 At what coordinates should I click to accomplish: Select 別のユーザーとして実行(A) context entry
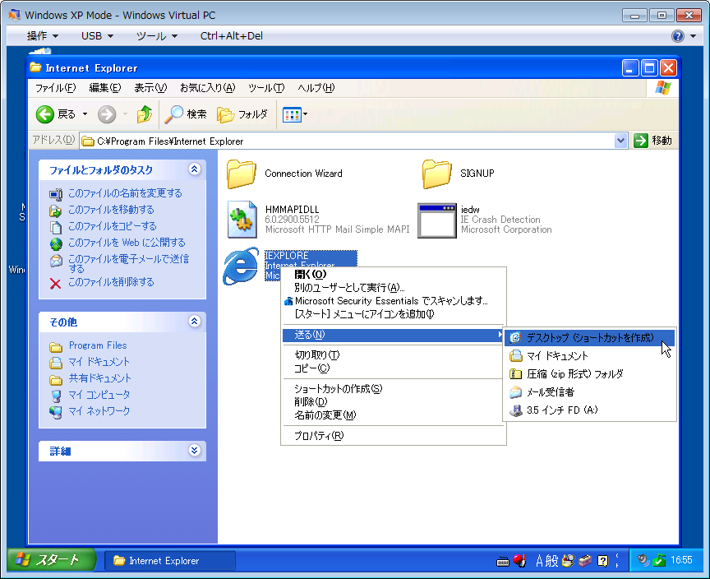tap(393, 288)
